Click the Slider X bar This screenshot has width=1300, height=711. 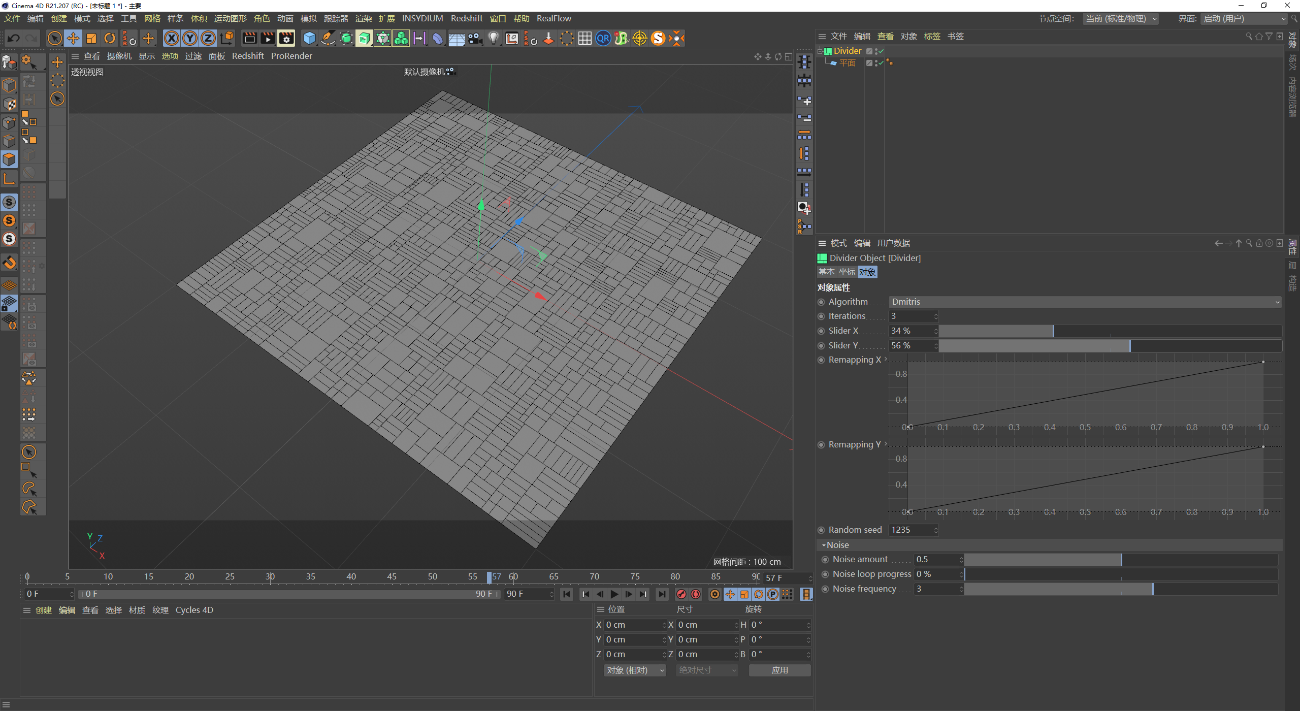point(1110,331)
